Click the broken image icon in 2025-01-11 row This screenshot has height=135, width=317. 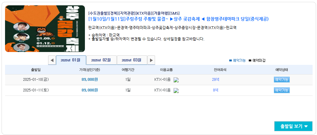(x=176, y=91)
